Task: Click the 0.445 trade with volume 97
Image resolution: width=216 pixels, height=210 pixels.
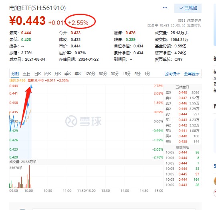Action: (x=182, y=174)
